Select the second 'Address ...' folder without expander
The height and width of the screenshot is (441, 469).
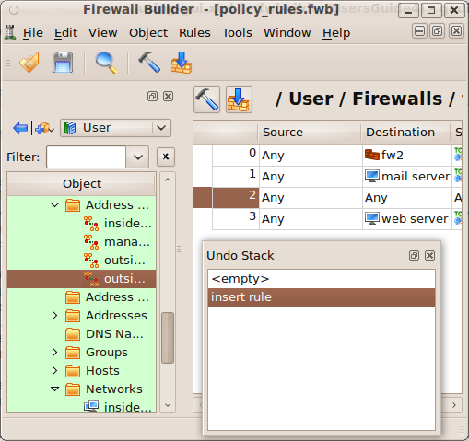pyautogui.click(x=107, y=297)
